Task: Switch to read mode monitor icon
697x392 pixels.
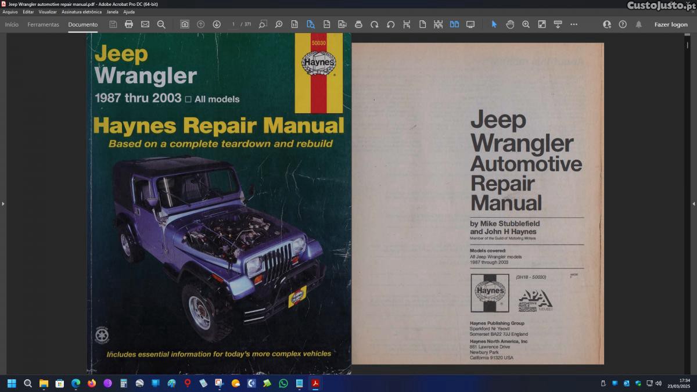Action: point(470,24)
